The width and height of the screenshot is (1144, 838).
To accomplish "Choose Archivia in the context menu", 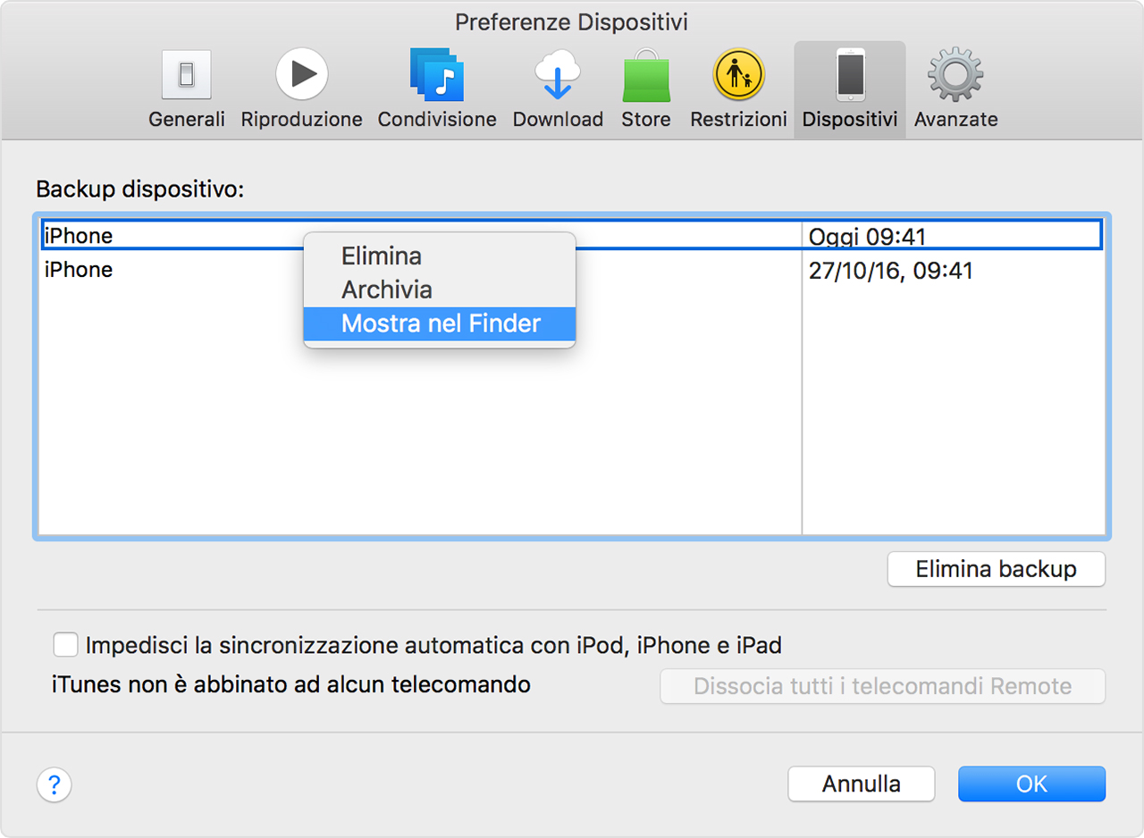I will 440,289.
